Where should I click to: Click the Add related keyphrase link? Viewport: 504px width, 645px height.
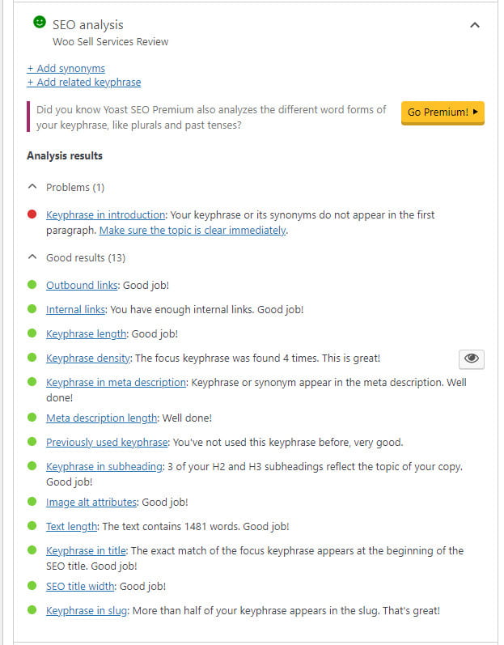[84, 82]
